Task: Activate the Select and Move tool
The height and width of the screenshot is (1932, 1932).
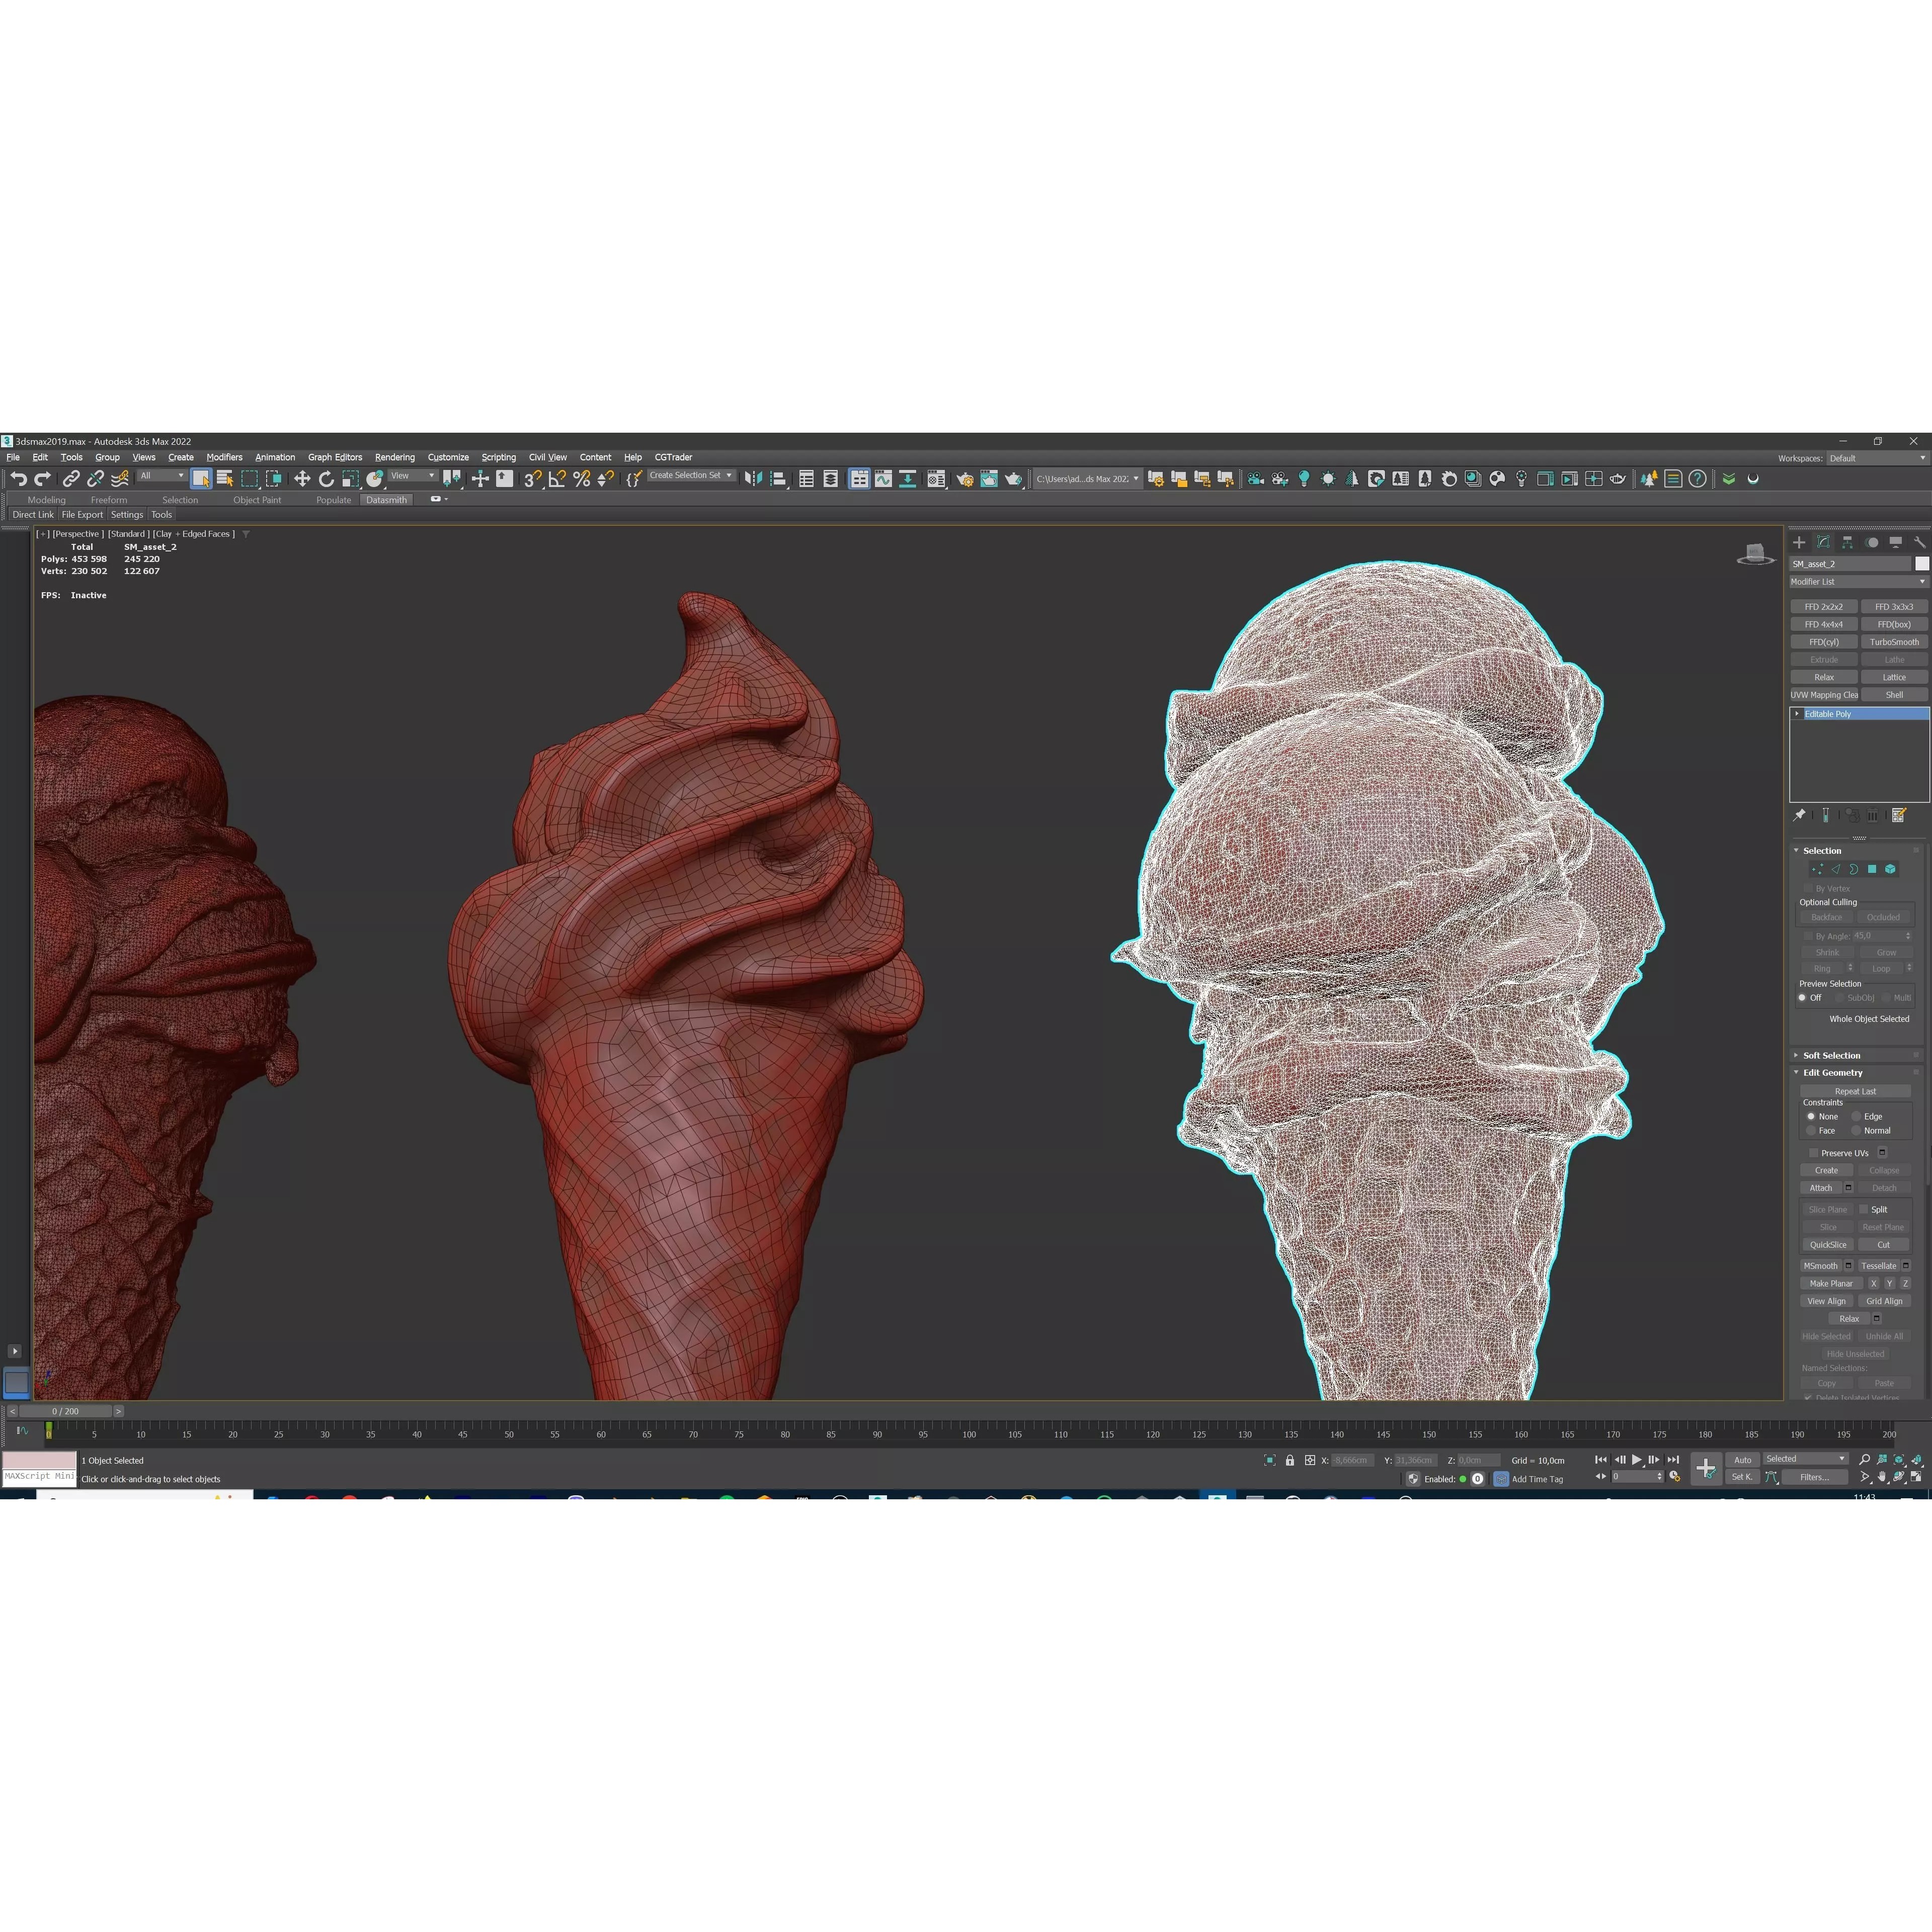Action: 302,478
